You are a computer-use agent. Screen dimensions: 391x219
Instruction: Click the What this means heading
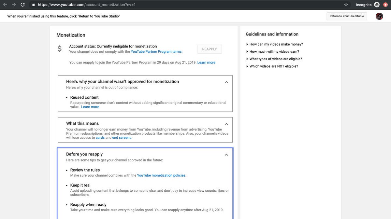[x=82, y=123]
